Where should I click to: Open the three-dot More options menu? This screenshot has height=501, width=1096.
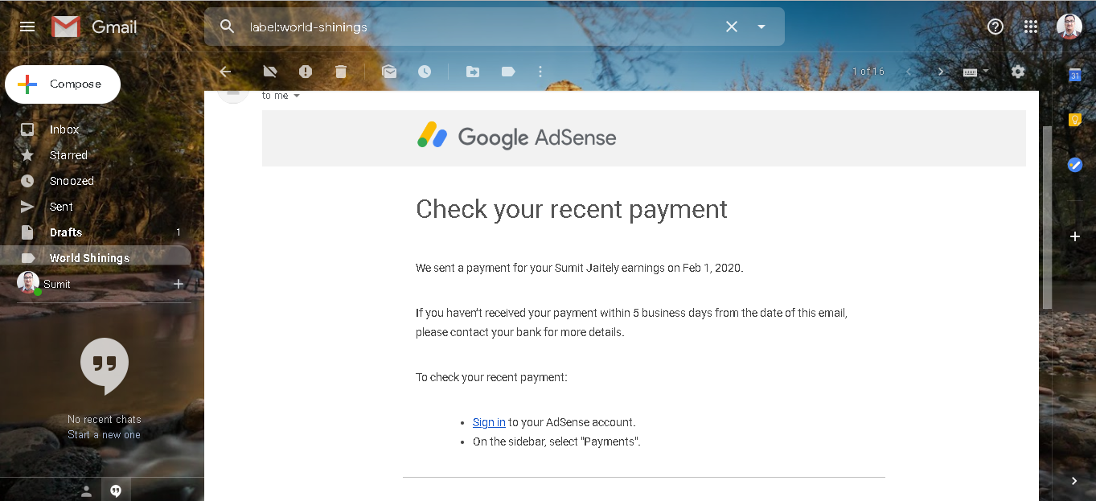pyautogui.click(x=540, y=72)
